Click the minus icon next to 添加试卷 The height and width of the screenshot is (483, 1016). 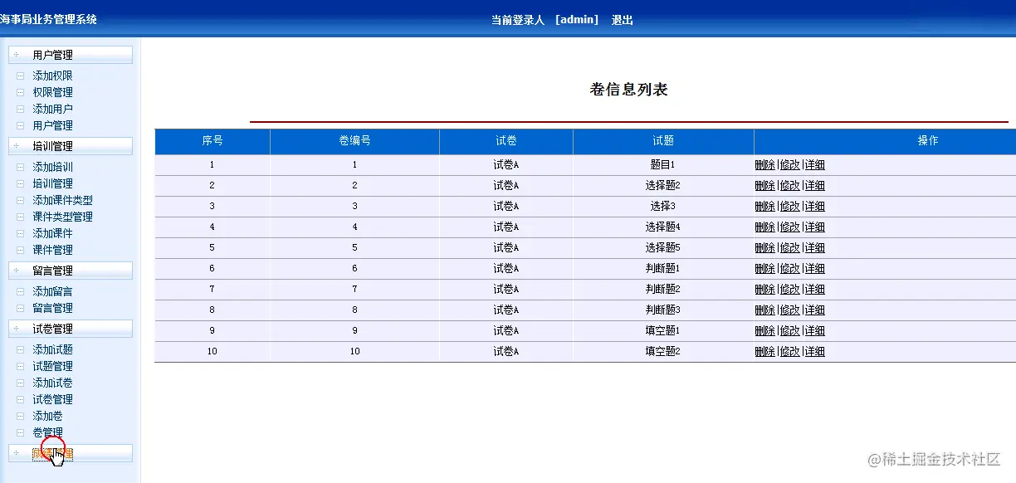(x=18, y=383)
